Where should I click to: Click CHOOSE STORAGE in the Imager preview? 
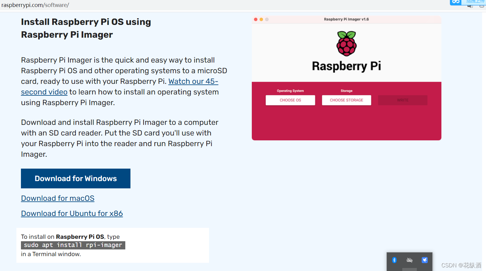pos(346,100)
